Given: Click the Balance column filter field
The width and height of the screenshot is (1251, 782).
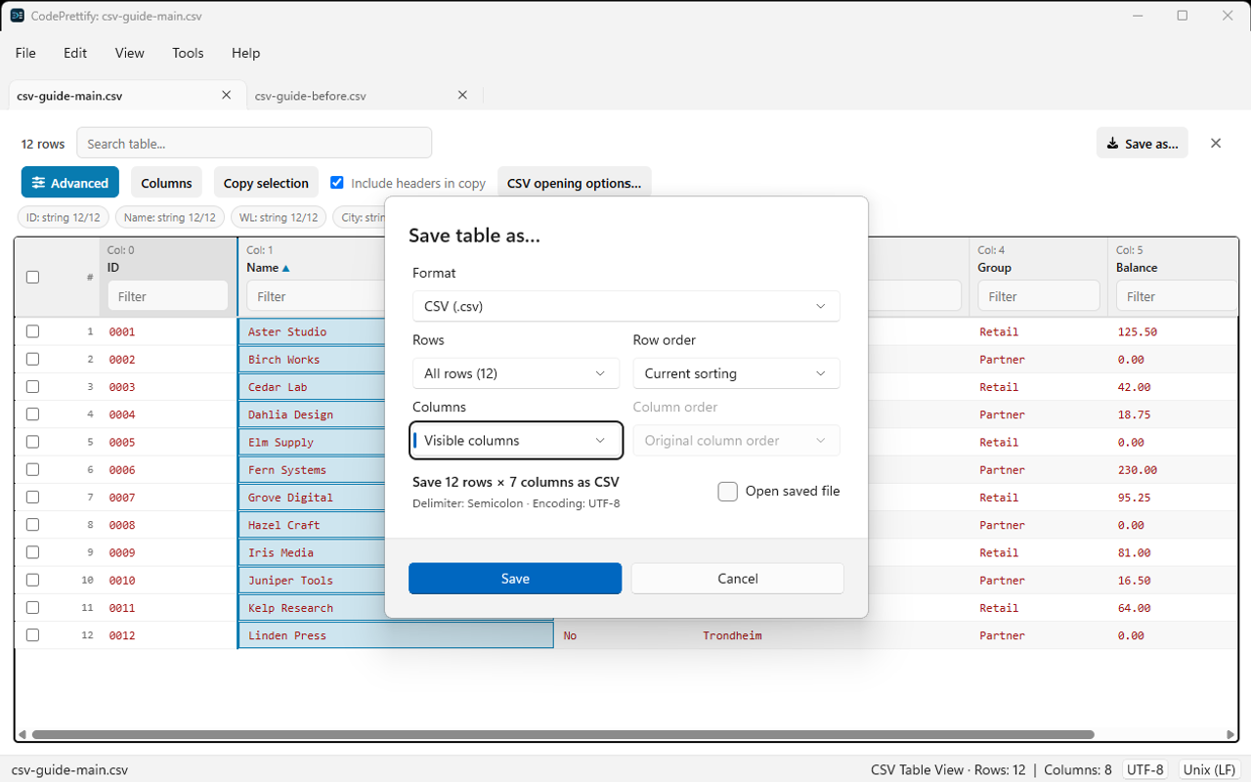Looking at the screenshot, I should (x=1177, y=296).
